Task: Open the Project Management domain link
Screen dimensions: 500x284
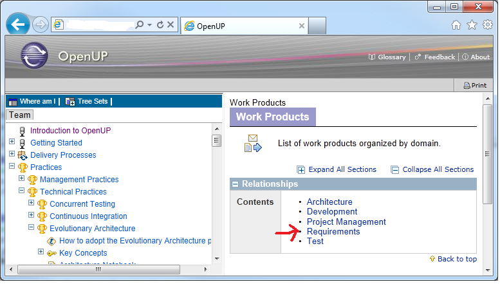Action: click(x=346, y=222)
